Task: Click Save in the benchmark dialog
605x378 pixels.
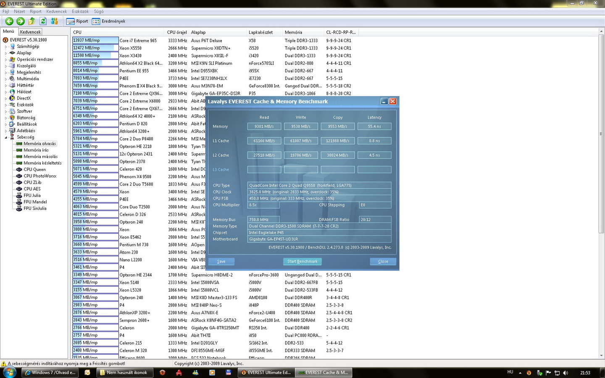Action: [221, 261]
